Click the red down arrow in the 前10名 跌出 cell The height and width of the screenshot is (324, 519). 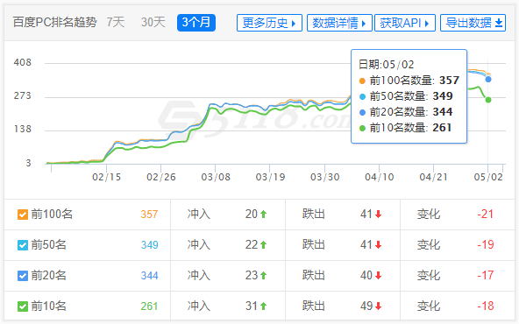(x=379, y=306)
